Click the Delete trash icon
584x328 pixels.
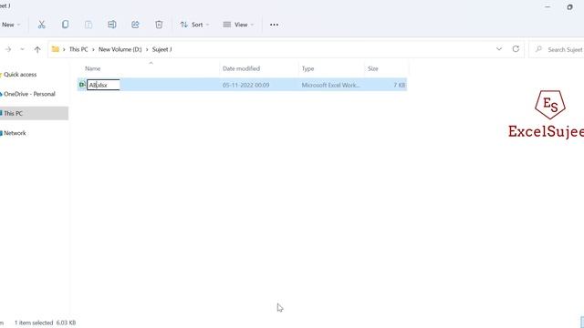(159, 25)
